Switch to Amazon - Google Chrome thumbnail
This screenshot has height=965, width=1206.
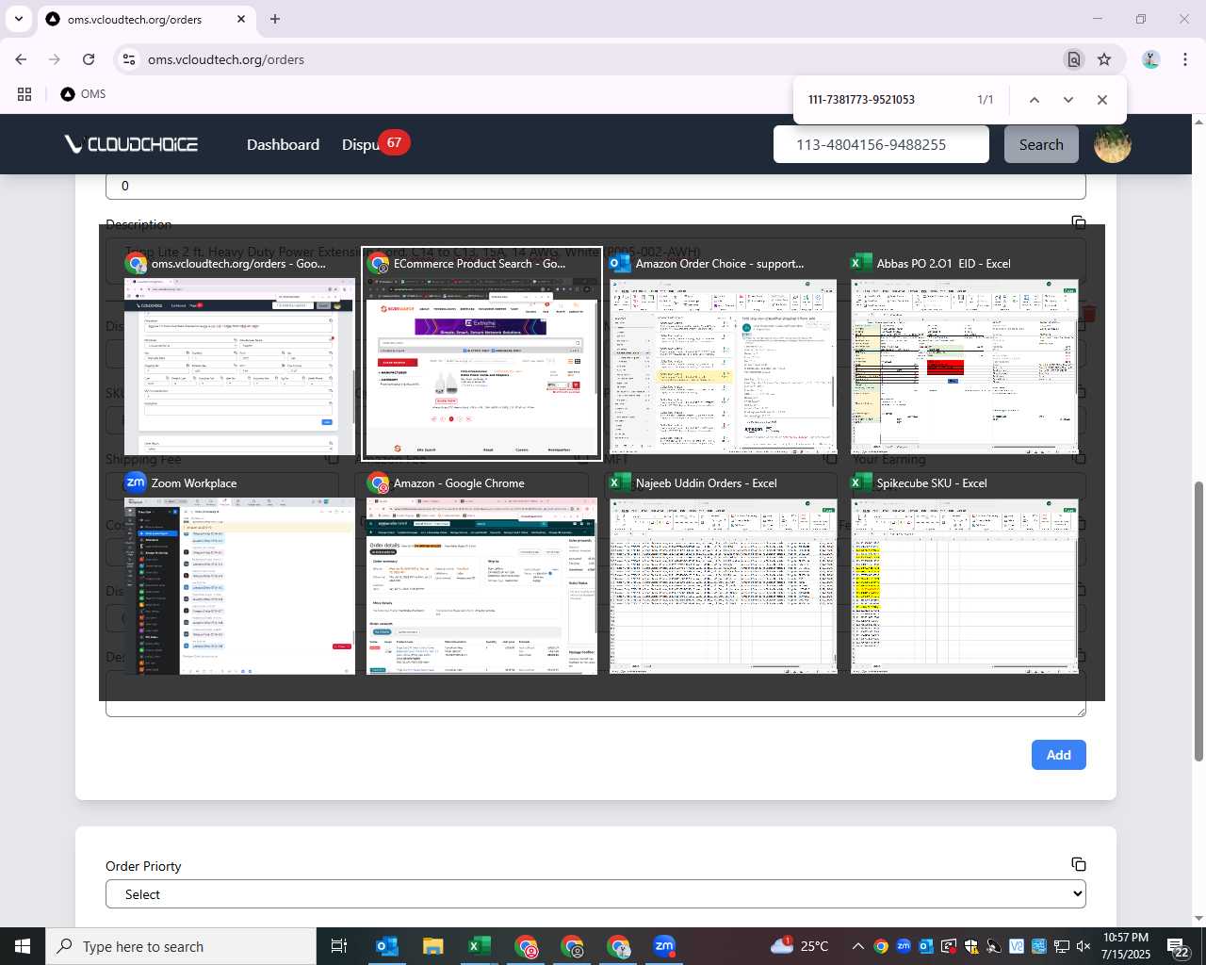point(481,574)
